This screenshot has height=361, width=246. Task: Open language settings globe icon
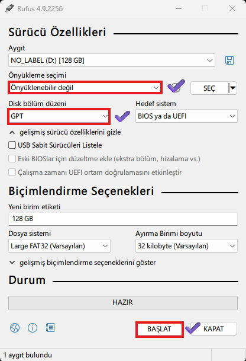coord(15,328)
